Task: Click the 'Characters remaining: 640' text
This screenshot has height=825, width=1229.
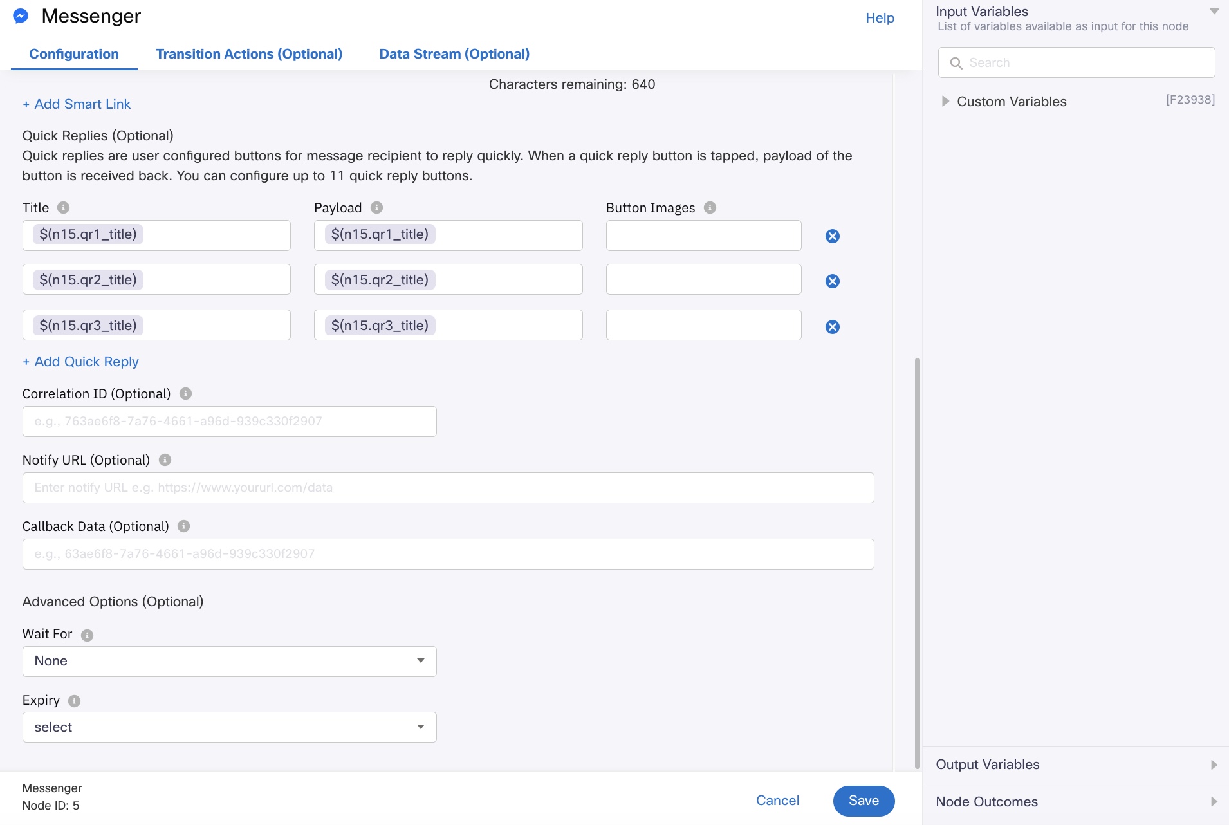Action: pyautogui.click(x=572, y=84)
